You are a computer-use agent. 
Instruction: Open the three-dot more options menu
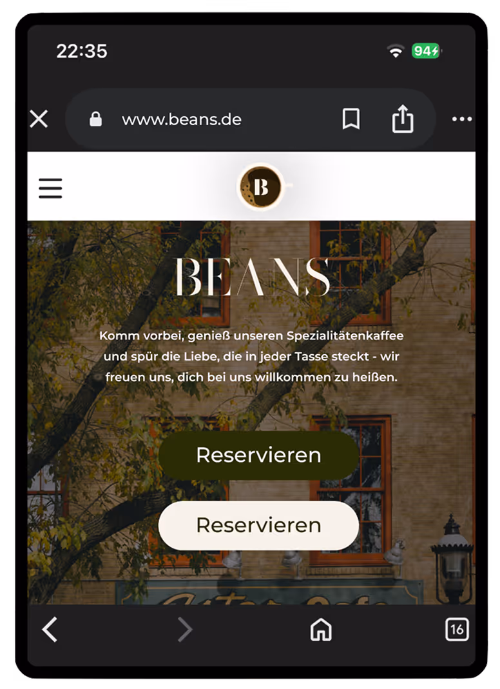click(x=462, y=119)
